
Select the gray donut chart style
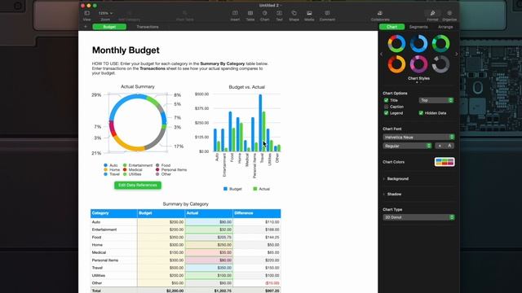(440, 64)
